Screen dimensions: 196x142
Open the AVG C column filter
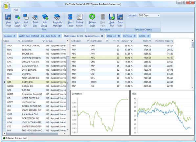[x=131, y=41]
